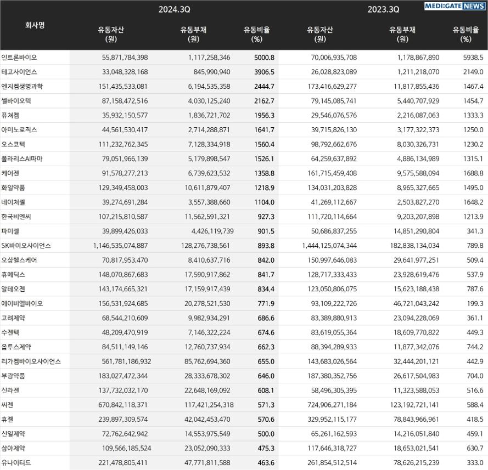The image size is (488, 470).
Task: Click company name 파미셀
Action: 10,231
